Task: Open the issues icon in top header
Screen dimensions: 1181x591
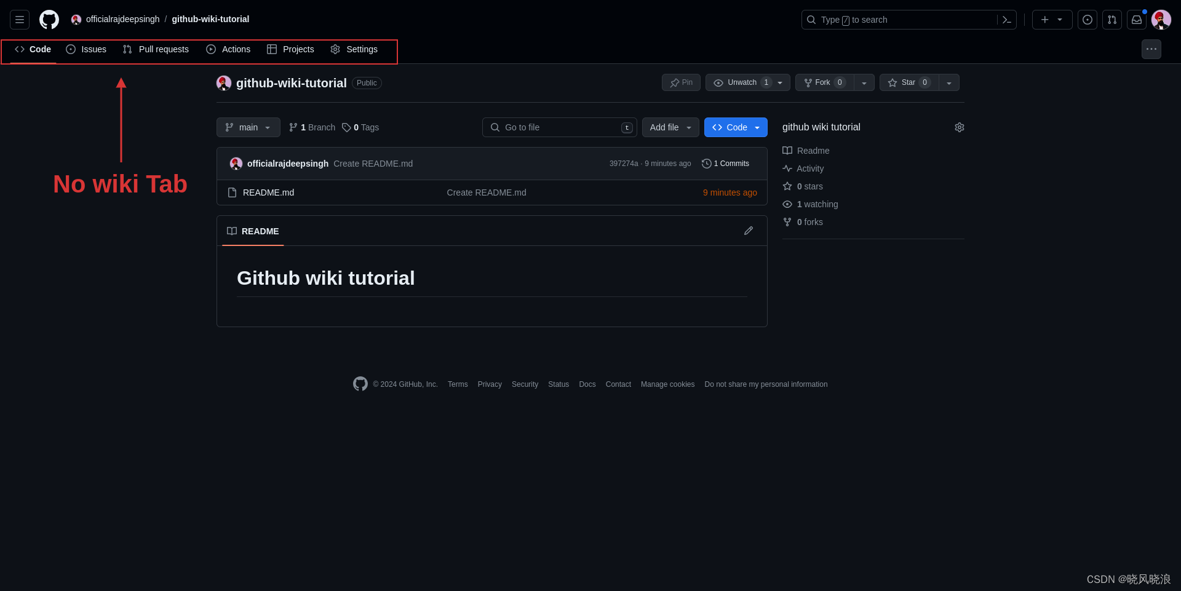Action: click(1088, 20)
